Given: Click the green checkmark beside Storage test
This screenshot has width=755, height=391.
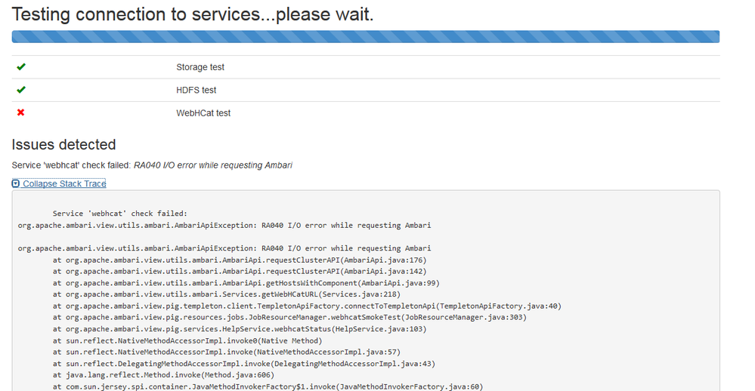Looking at the screenshot, I should point(21,67).
